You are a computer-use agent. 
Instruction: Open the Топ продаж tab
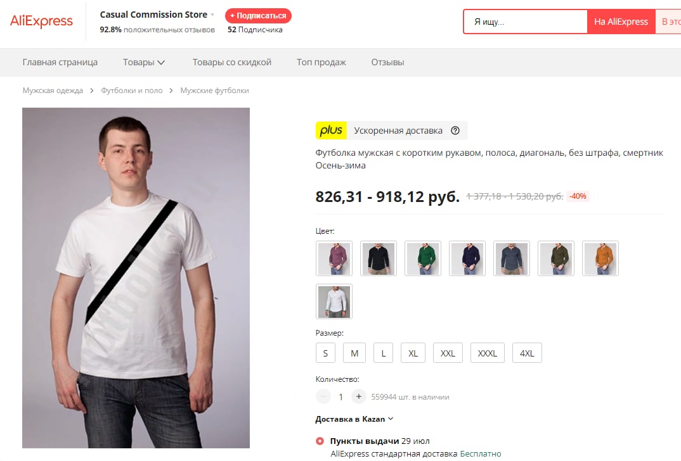[x=321, y=62]
